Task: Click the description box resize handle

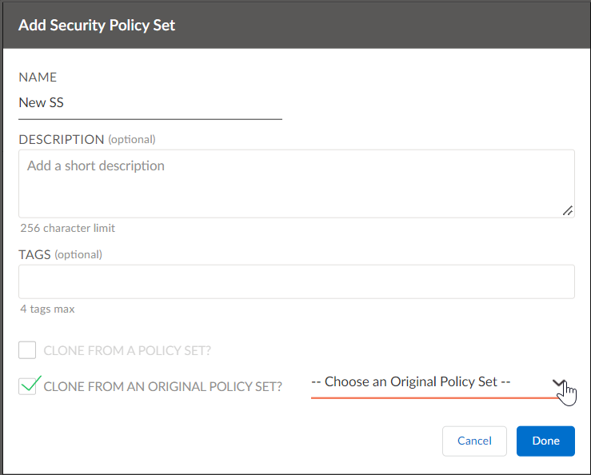Action: coord(568,210)
